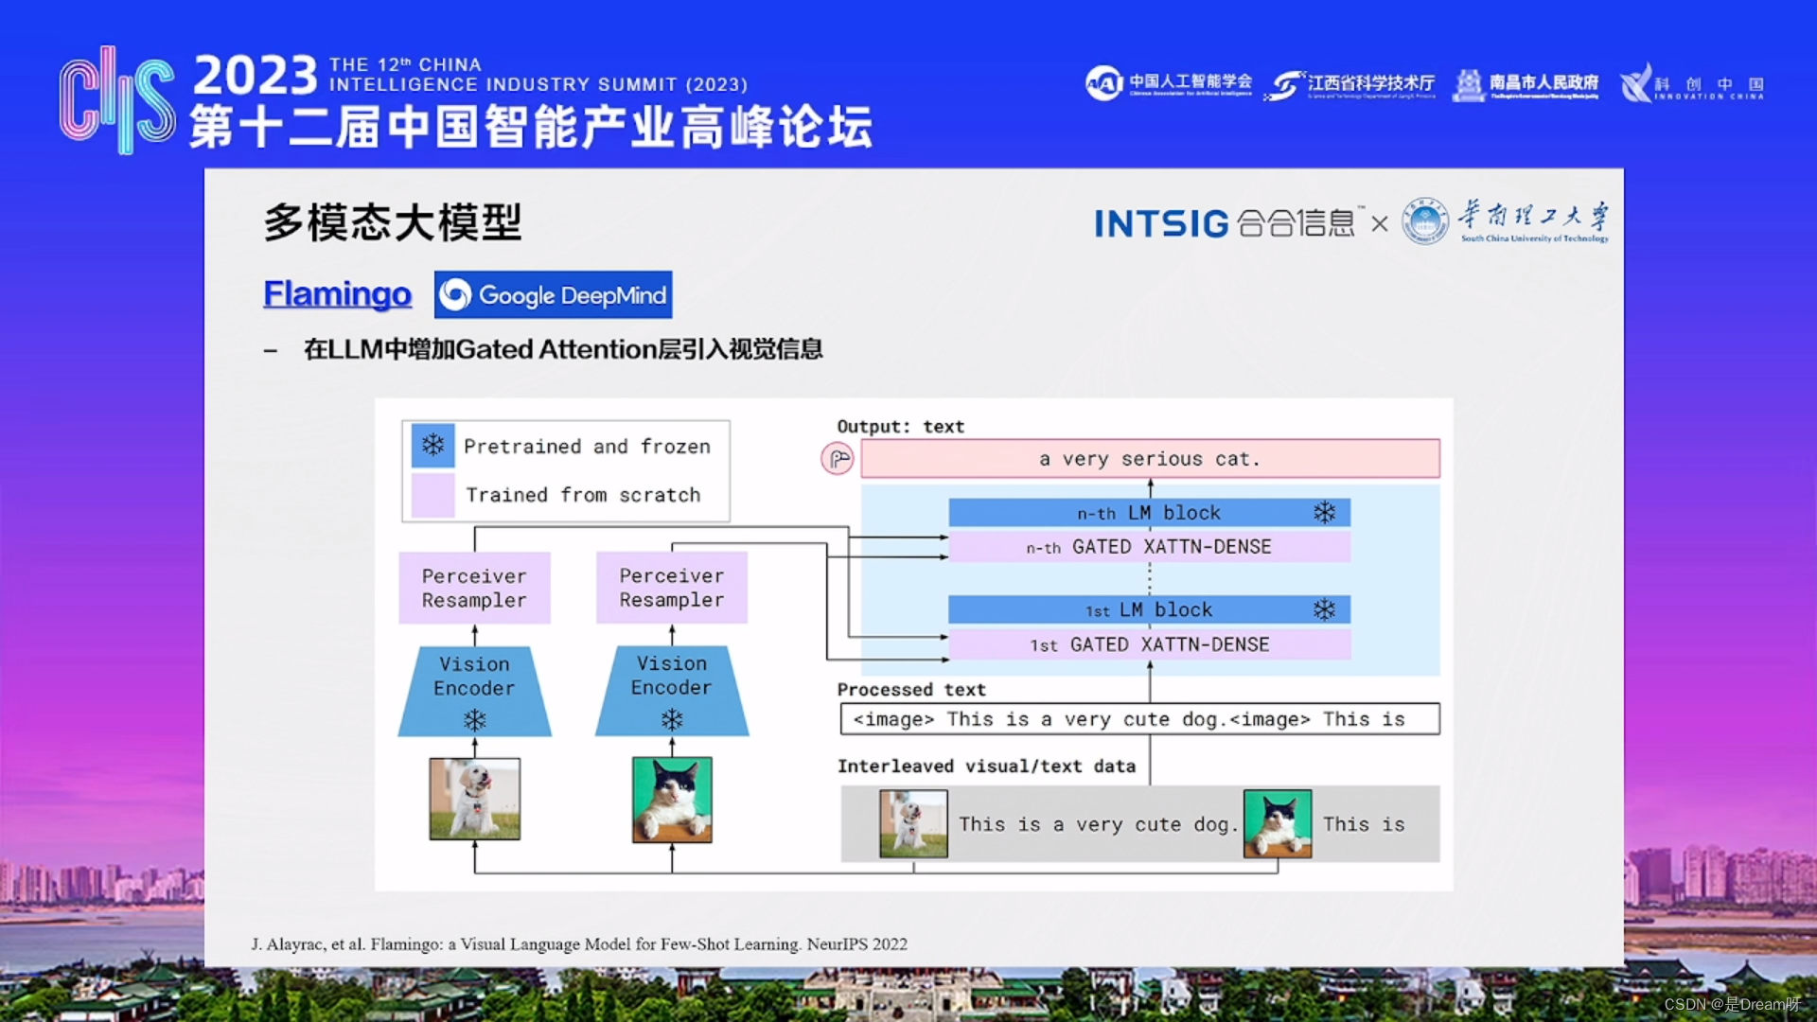The width and height of the screenshot is (1817, 1022).
Task: Click the 'a very serious cat.' output box
Action: pyautogui.click(x=1150, y=459)
